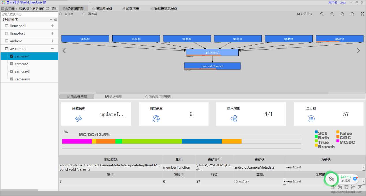This screenshot has height=196, width=366.
Task: Click the plain magnifier search icon
Action: [352, 14]
